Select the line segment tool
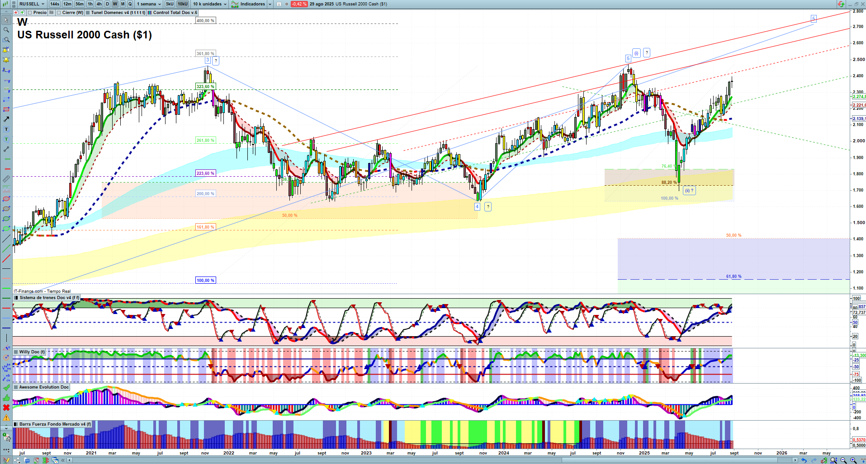Screen dimensions: 866x464 point(6,149)
